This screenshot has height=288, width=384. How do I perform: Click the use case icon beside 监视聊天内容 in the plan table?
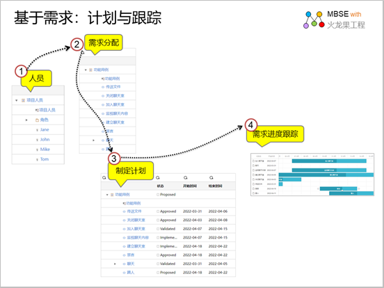[124, 238]
